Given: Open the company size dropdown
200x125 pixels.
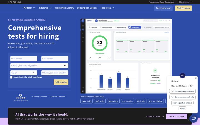Looking at the screenshot, I should (x=39, y=66).
